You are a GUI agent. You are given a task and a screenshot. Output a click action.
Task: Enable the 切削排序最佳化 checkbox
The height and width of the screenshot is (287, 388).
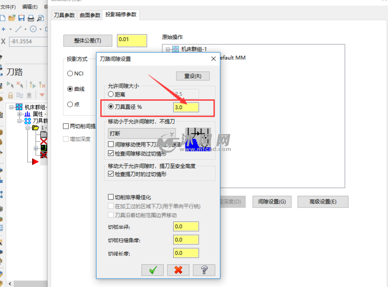111,197
